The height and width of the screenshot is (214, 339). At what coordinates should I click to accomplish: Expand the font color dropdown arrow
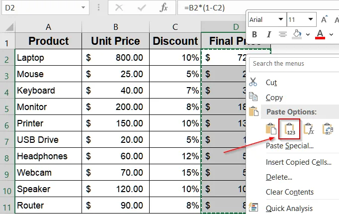[x=331, y=34]
